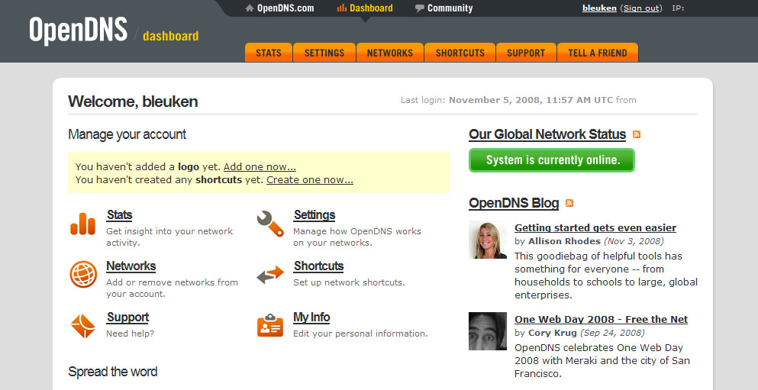Click the orange globe Networks icon
The height and width of the screenshot is (390, 758).
pyautogui.click(x=83, y=275)
